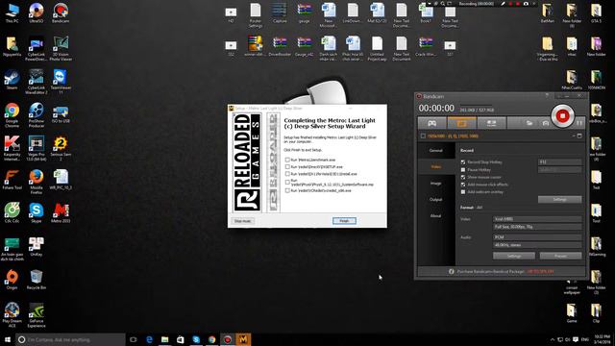
Task: Open GeForce Experience desktop icon
Action: point(37,315)
